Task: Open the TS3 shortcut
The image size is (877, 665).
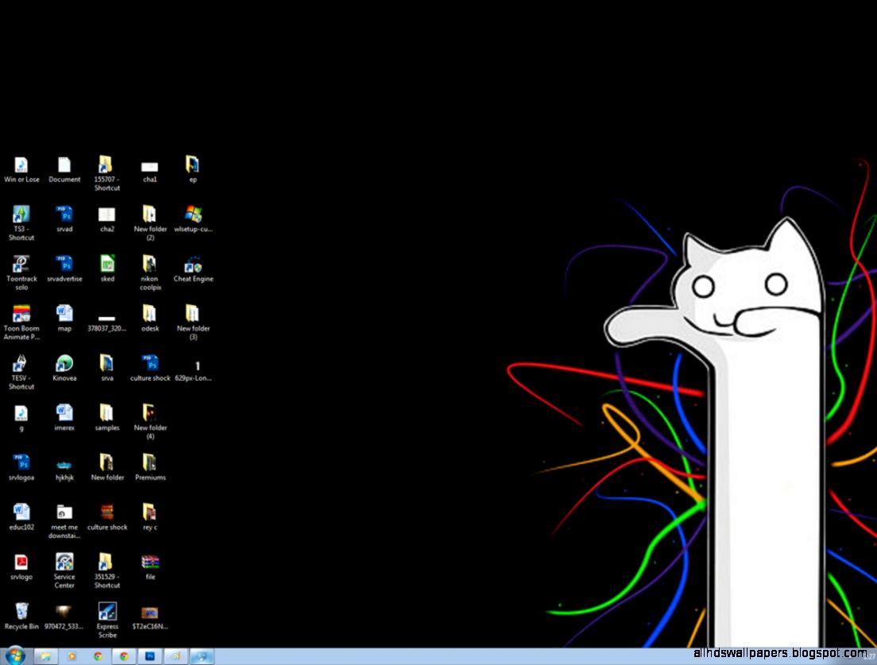Action: pos(21,215)
